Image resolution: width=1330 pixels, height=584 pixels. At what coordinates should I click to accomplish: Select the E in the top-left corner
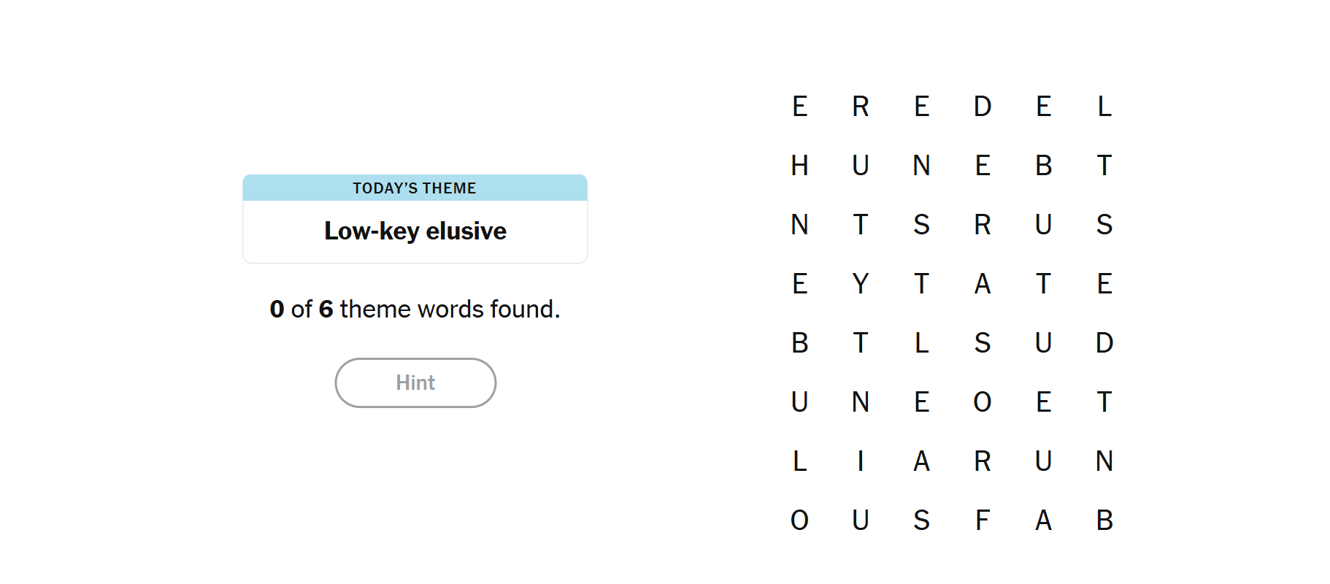pos(799,107)
